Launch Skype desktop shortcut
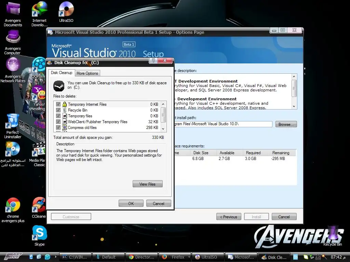Viewport: 350px width, 262px height. (x=40, y=236)
